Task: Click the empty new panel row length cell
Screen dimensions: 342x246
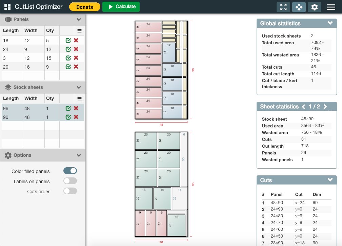Action: pyautogui.click(x=12, y=75)
